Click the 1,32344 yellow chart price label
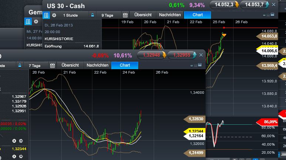Viewport: 286px width, 160px height. [x=194, y=131]
